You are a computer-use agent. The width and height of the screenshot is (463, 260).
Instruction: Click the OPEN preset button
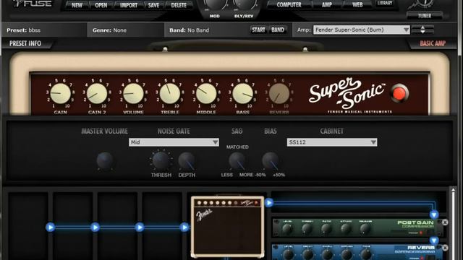[101, 5]
